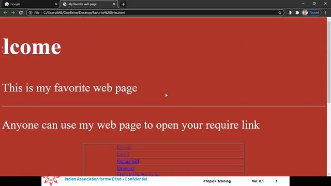Click the '<Topic> Training' footer text
331x186 pixels.
pyautogui.click(x=217, y=181)
